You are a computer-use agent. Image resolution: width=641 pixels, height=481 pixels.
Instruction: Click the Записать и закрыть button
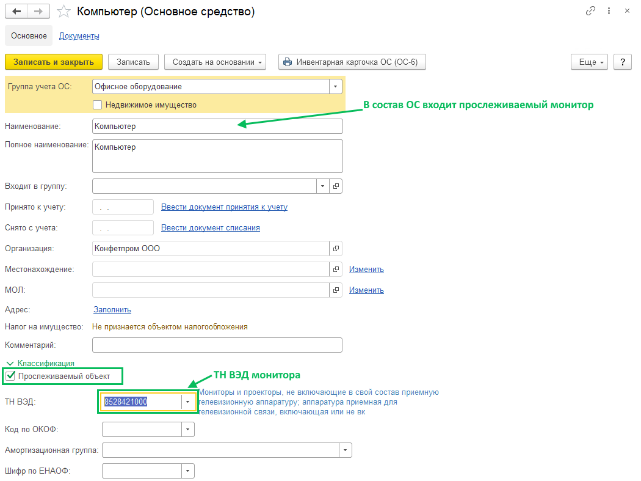(54, 62)
